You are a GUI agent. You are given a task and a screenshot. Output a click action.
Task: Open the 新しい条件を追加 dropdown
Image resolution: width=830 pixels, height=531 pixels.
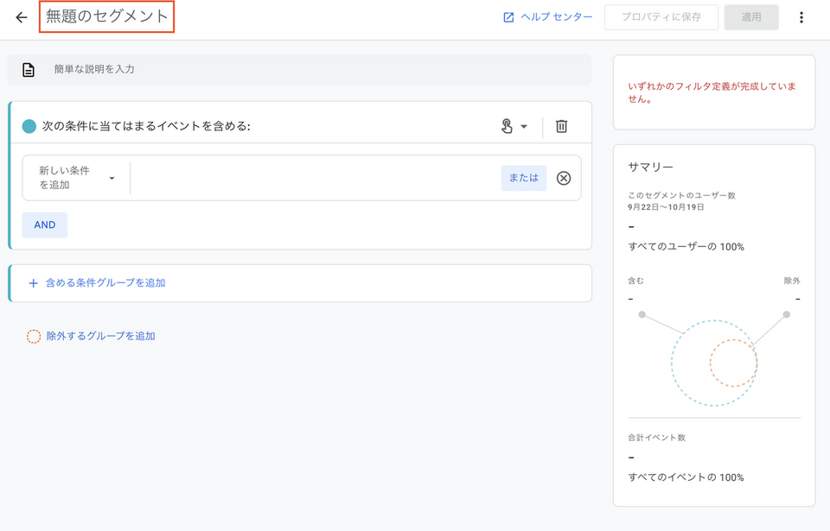[76, 178]
